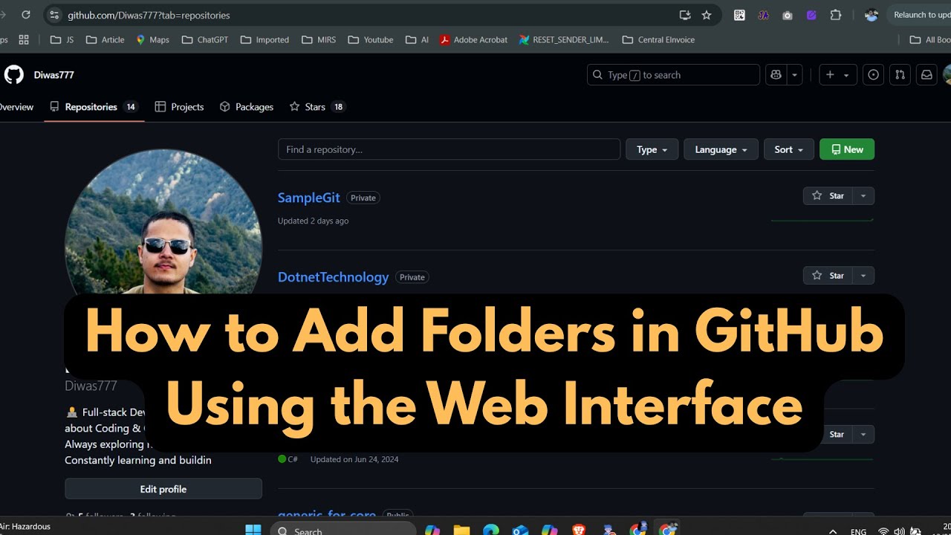Select the Repositories tab
Image resolution: width=951 pixels, height=535 pixels.
[94, 107]
